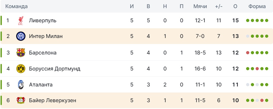
Task: Click Bayer Leverkusen's red form dot
Action: point(262,100)
